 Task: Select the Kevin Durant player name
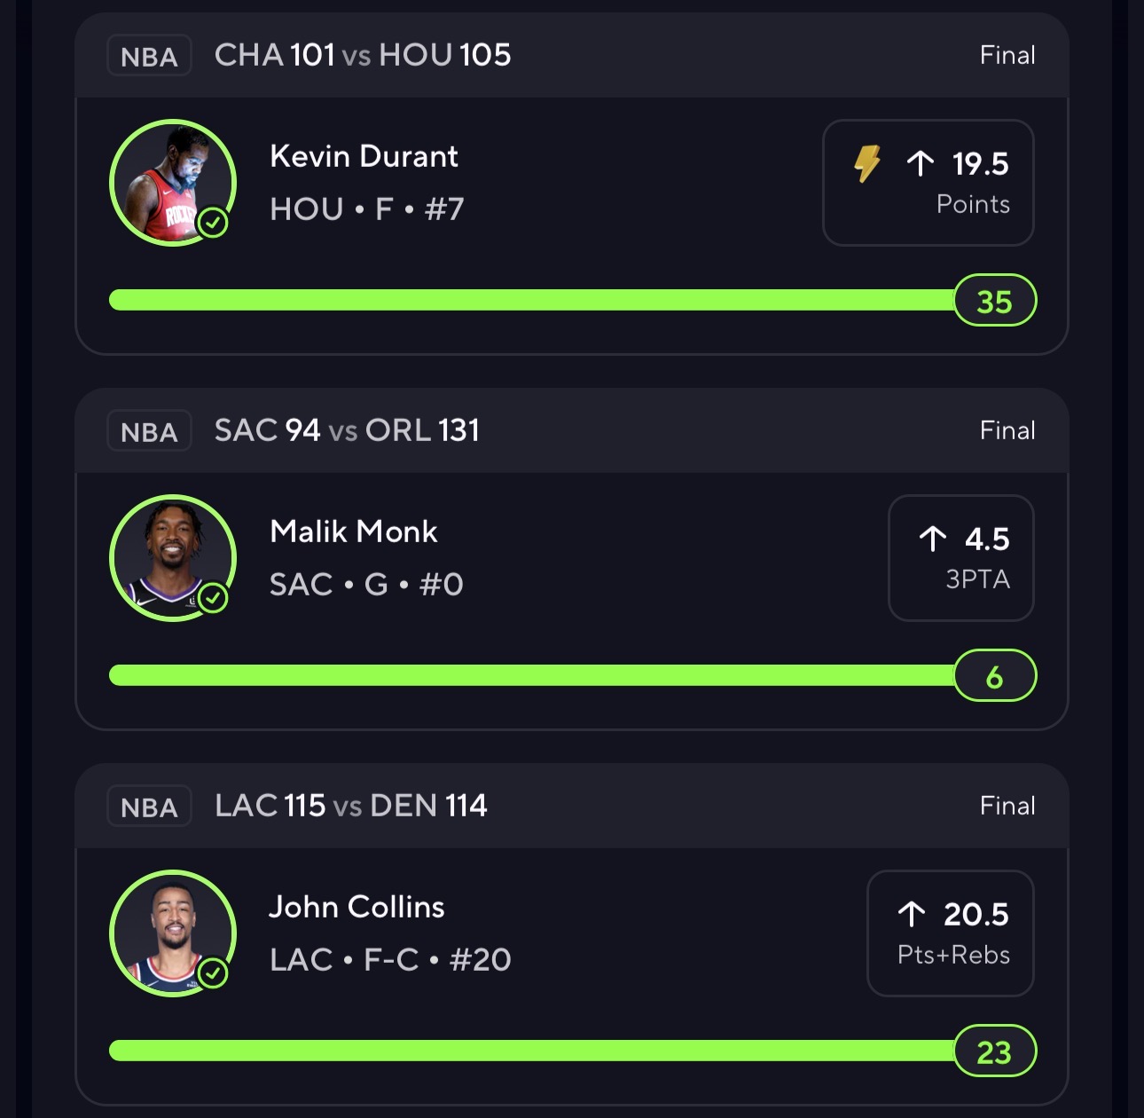click(364, 156)
